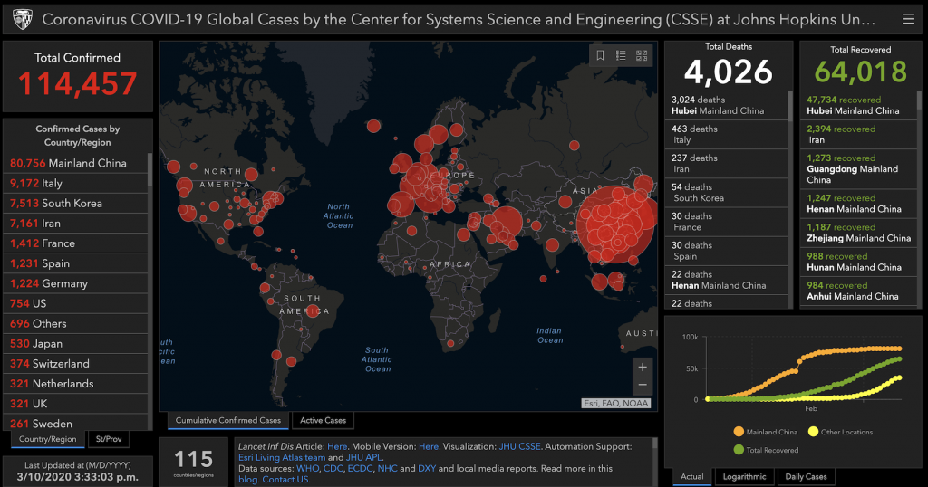Click Spain 30 deaths entry
The image size is (928, 487).
point(726,251)
